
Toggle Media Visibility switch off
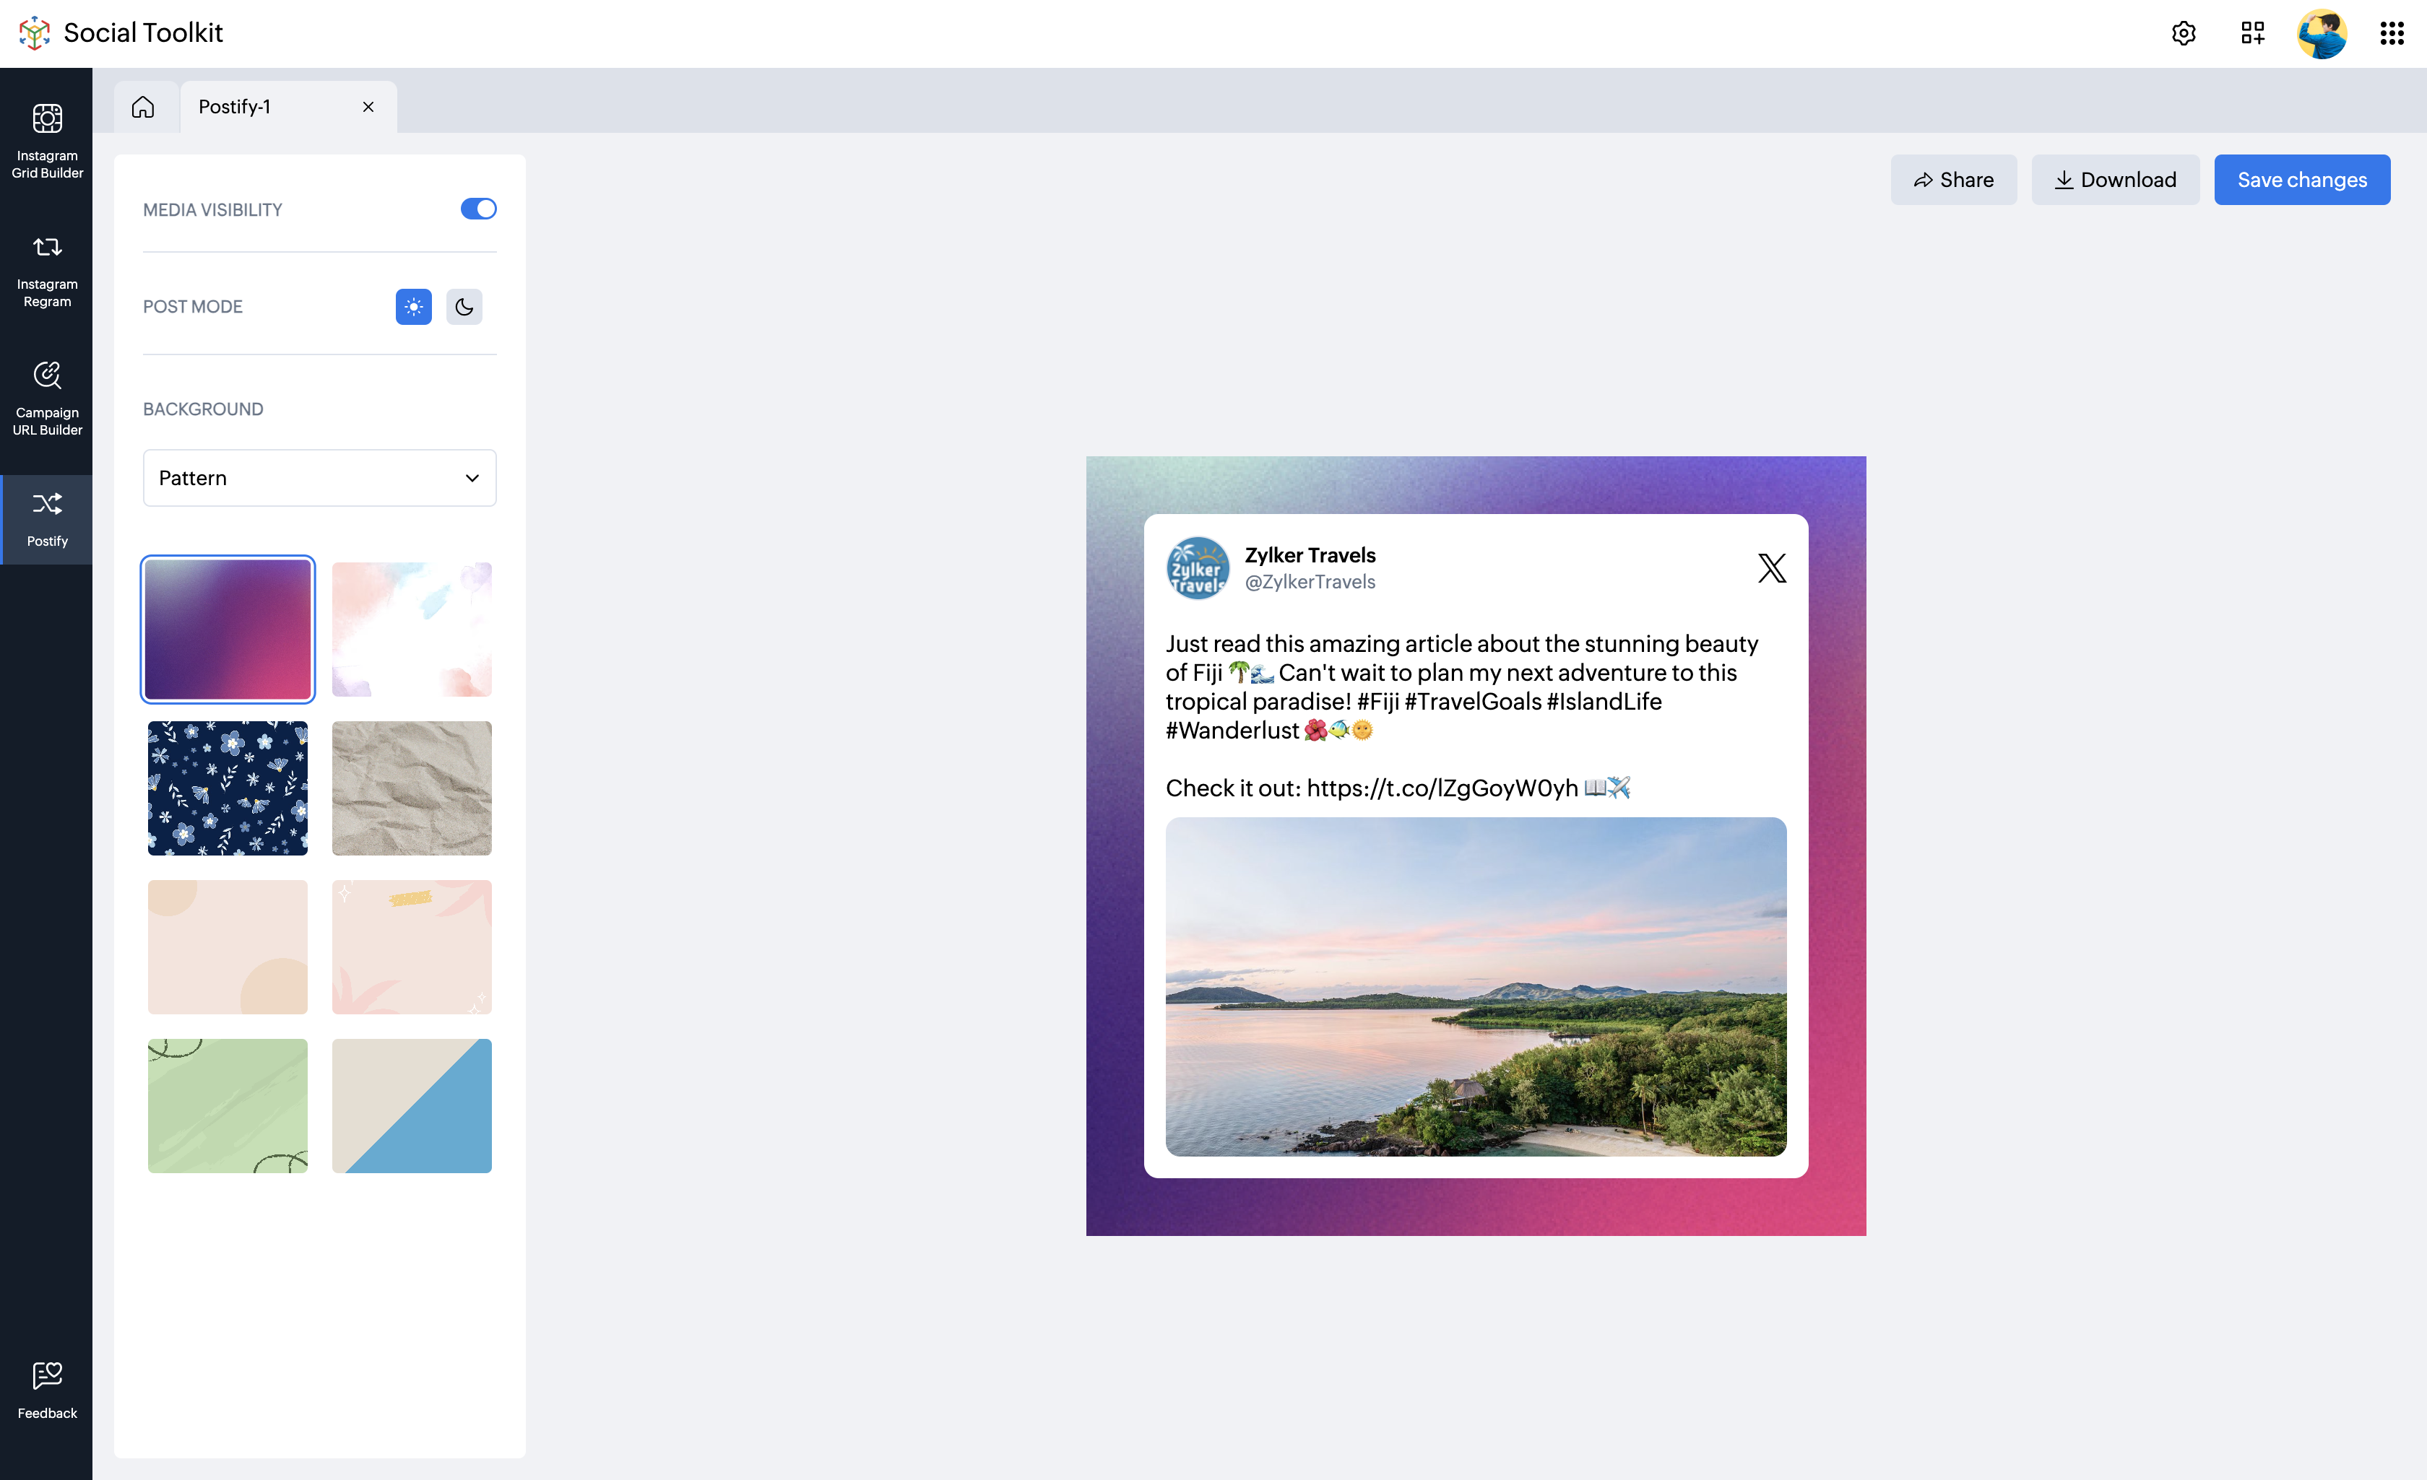(x=477, y=209)
